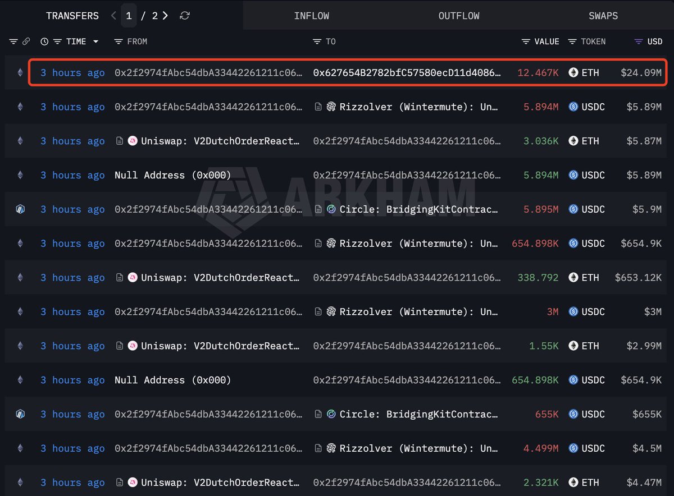The height and width of the screenshot is (496, 674).
Task: Click ETH token icon in 12.467K row
Action: pyautogui.click(x=573, y=72)
